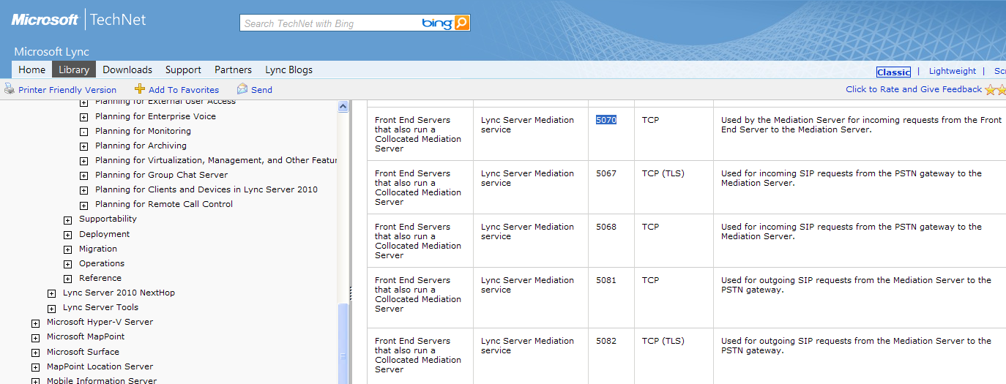Expand Microsoft Hyper-V Server node
This screenshot has height=384, width=1006.
click(35, 323)
